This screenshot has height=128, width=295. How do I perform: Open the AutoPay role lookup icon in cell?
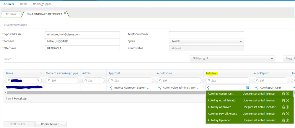(x=247, y=88)
